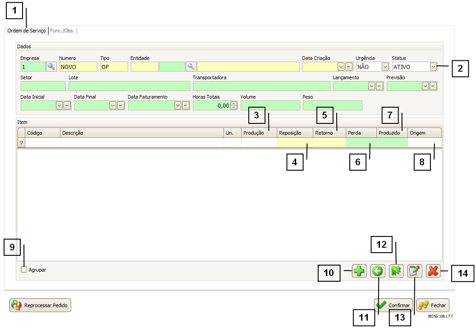The width and height of the screenshot is (476, 331).
Task: Open the Entidade magnifier search icon
Action: [x=191, y=67]
